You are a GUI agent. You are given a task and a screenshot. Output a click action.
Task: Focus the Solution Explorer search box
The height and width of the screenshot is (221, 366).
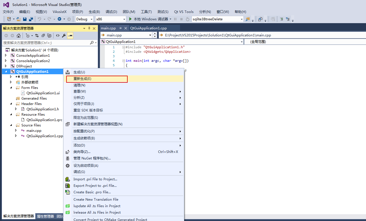(x=46, y=43)
